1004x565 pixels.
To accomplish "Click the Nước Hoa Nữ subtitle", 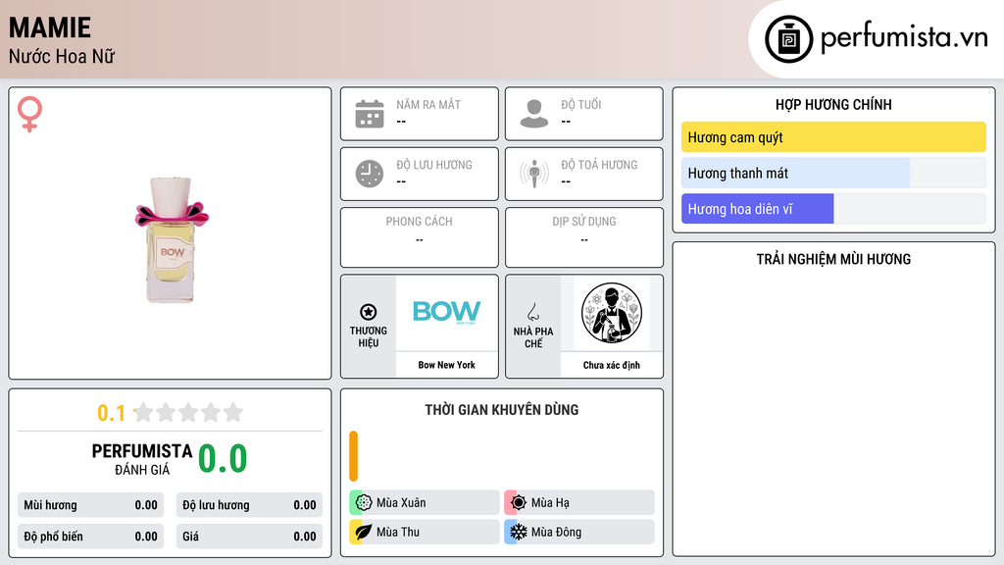I will pyautogui.click(x=62, y=56).
